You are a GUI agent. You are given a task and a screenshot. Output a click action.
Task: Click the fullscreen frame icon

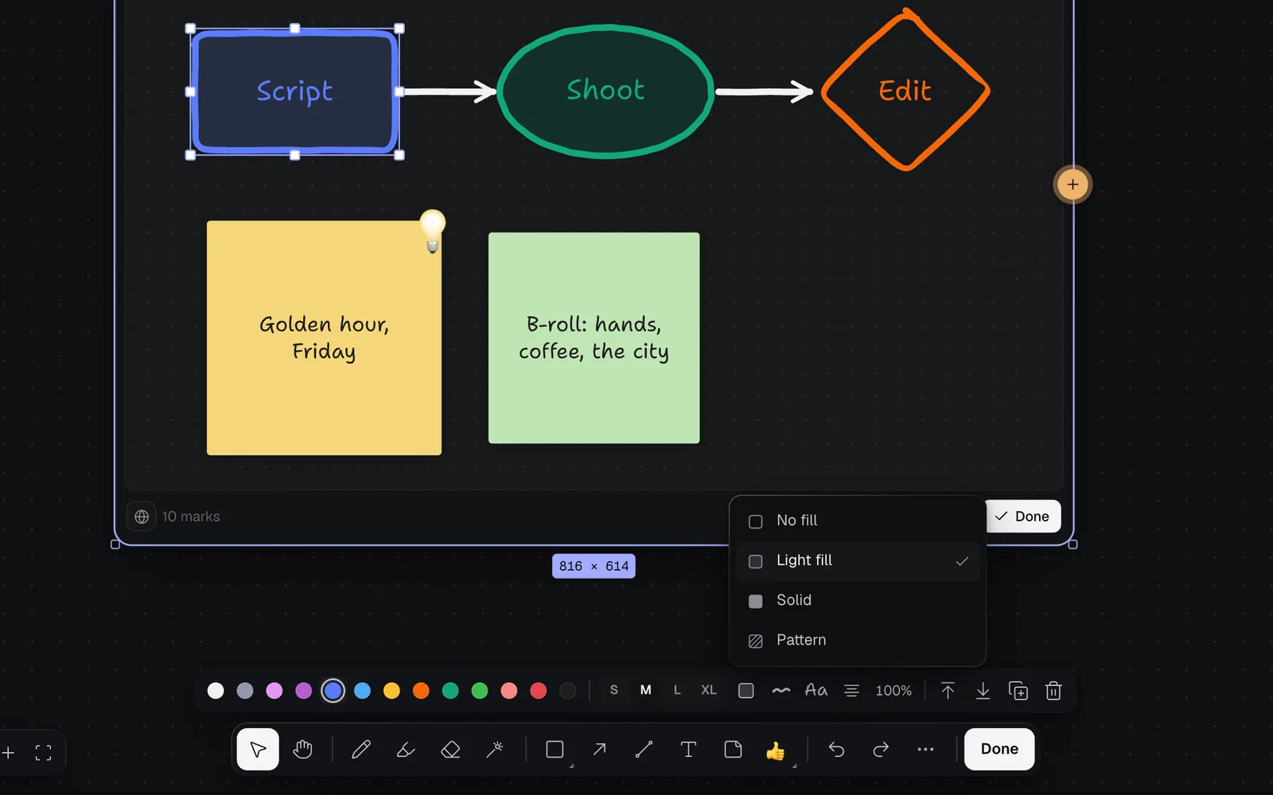(43, 753)
